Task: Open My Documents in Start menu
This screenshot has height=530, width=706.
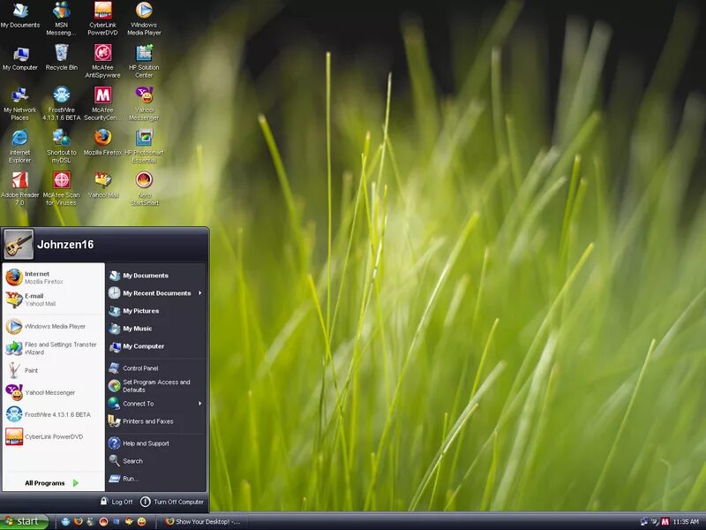Action: 156,276
